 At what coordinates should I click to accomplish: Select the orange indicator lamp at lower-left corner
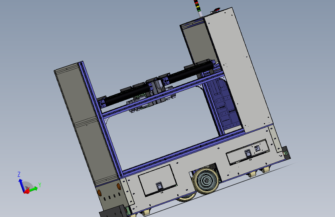pyautogui.click(x=100, y=193)
